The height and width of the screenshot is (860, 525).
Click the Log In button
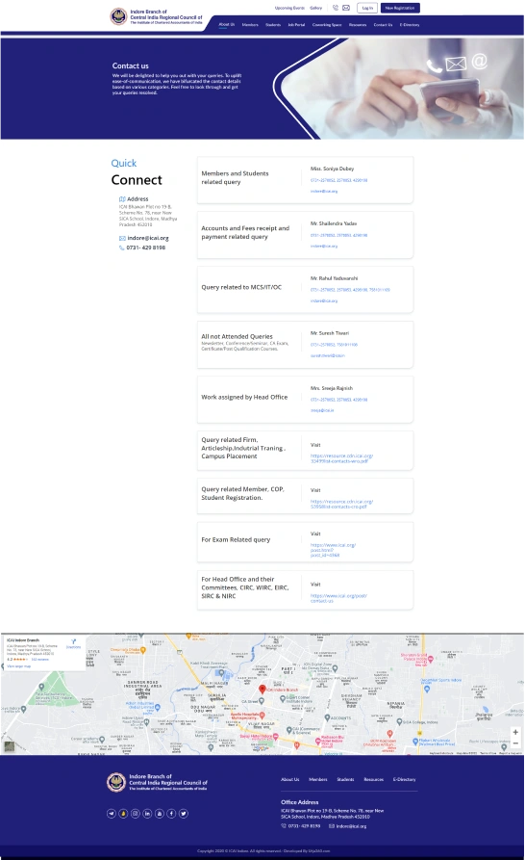(x=367, y=8)
